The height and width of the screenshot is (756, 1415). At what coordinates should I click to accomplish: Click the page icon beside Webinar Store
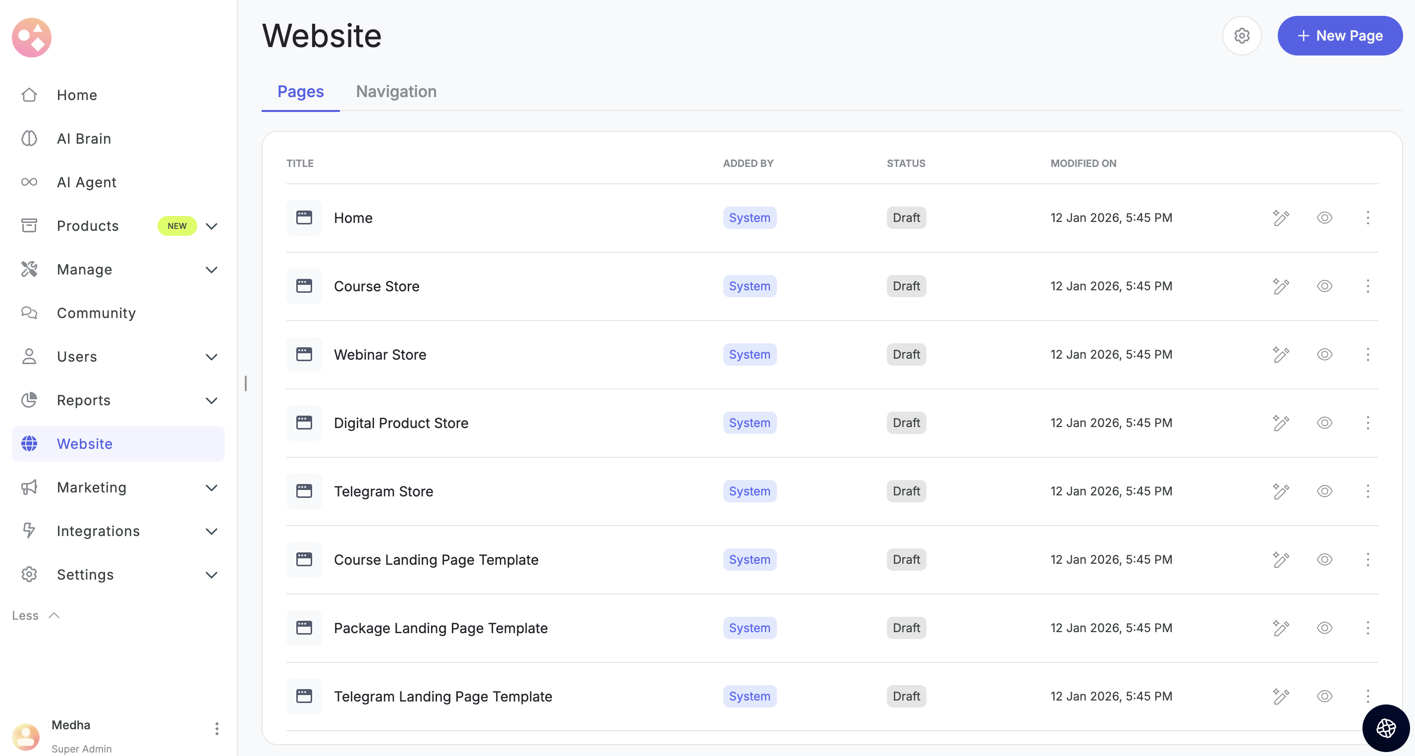click(x=304, y=354)
